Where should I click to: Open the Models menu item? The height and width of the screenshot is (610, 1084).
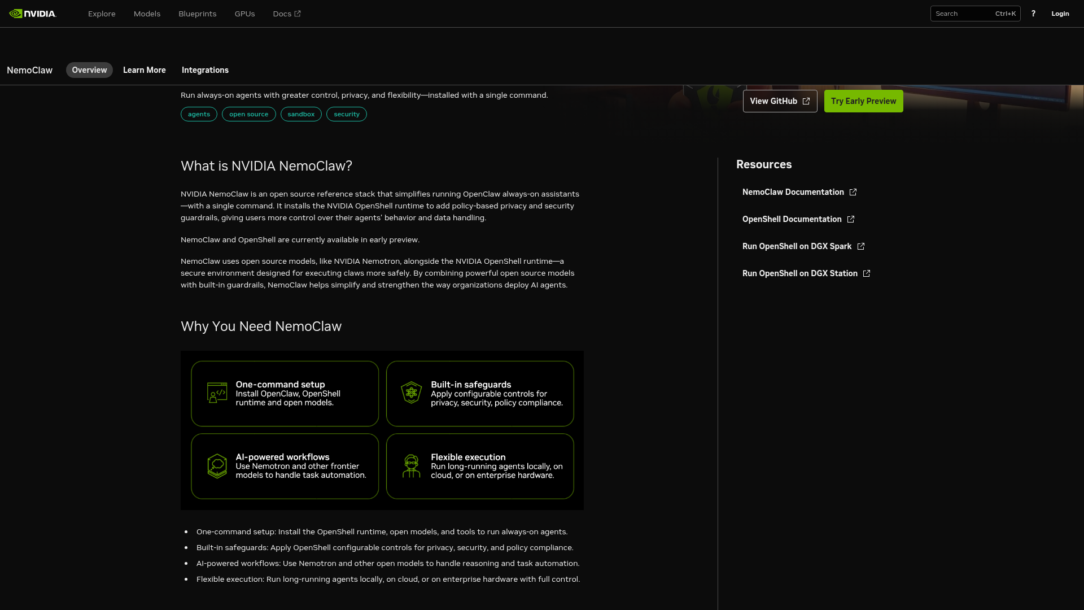click(147, 14)
